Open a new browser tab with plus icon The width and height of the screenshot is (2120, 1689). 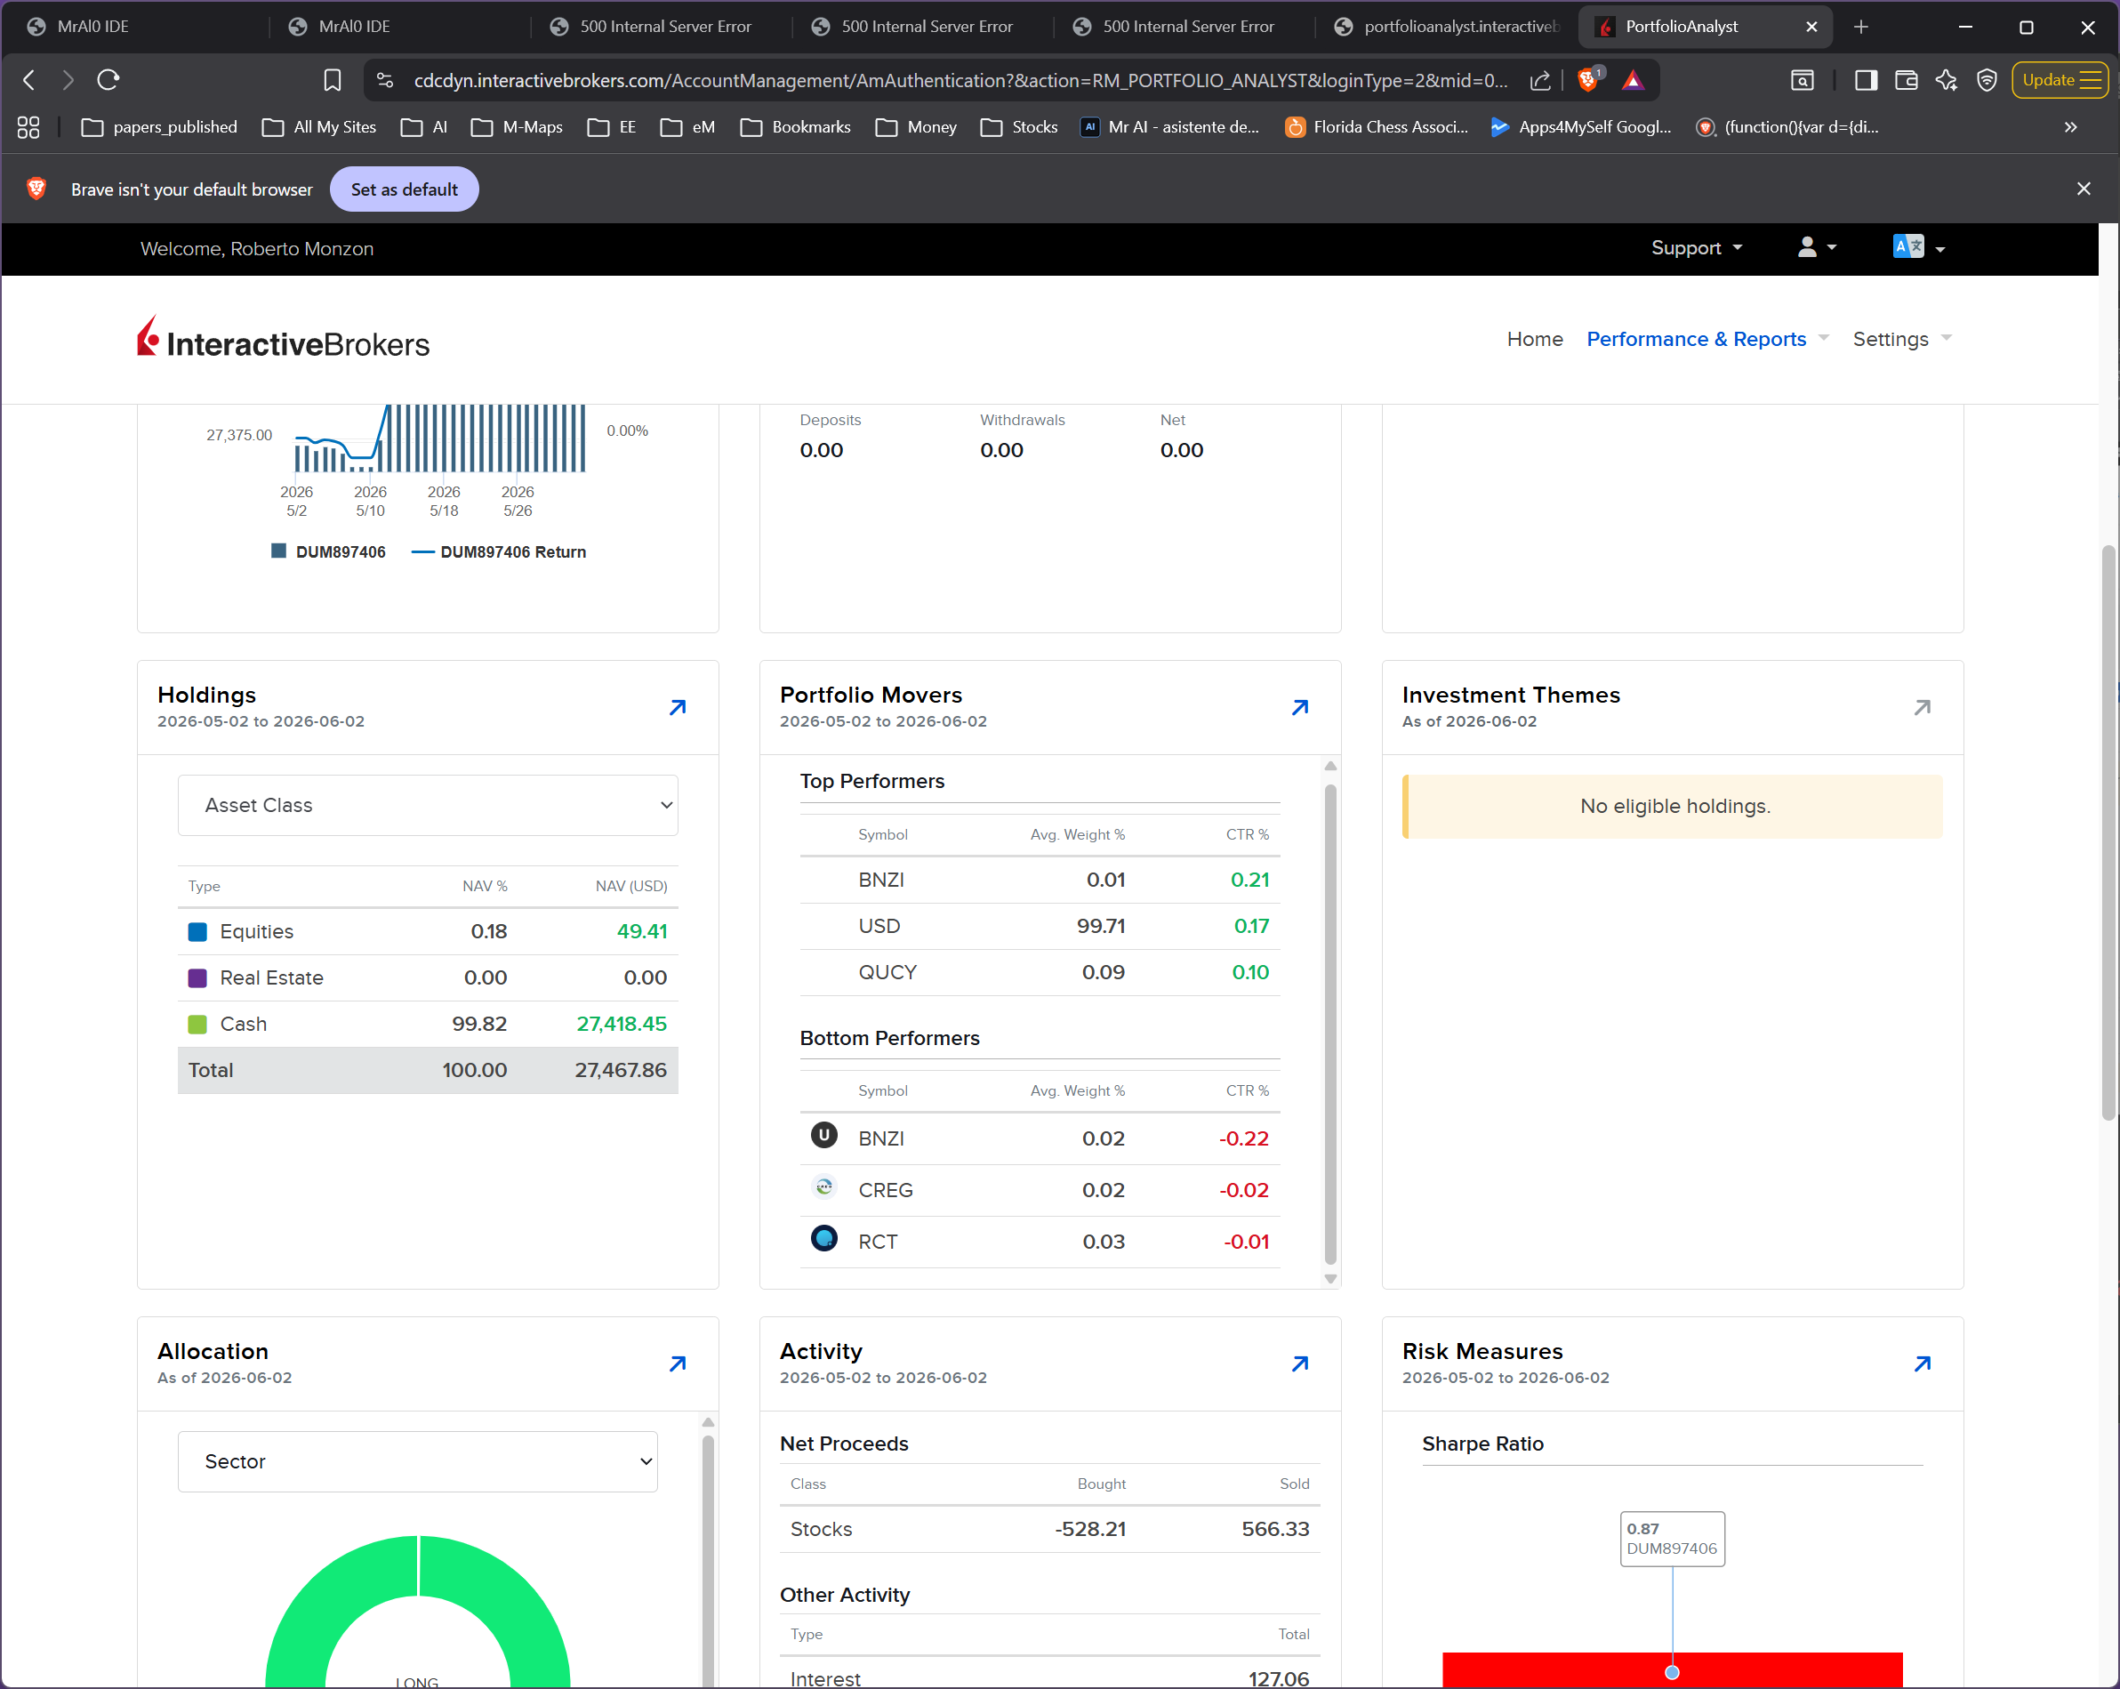coord(1860,27)
